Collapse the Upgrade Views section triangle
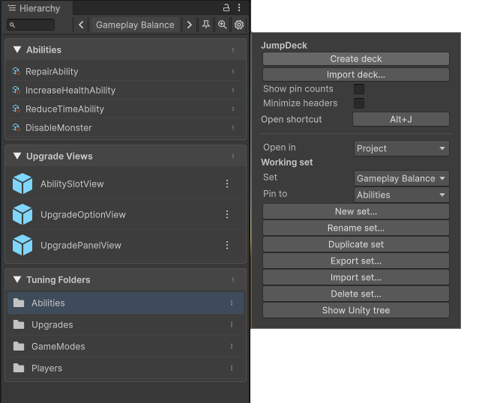 pyautogui.click(x=17, y=156)
